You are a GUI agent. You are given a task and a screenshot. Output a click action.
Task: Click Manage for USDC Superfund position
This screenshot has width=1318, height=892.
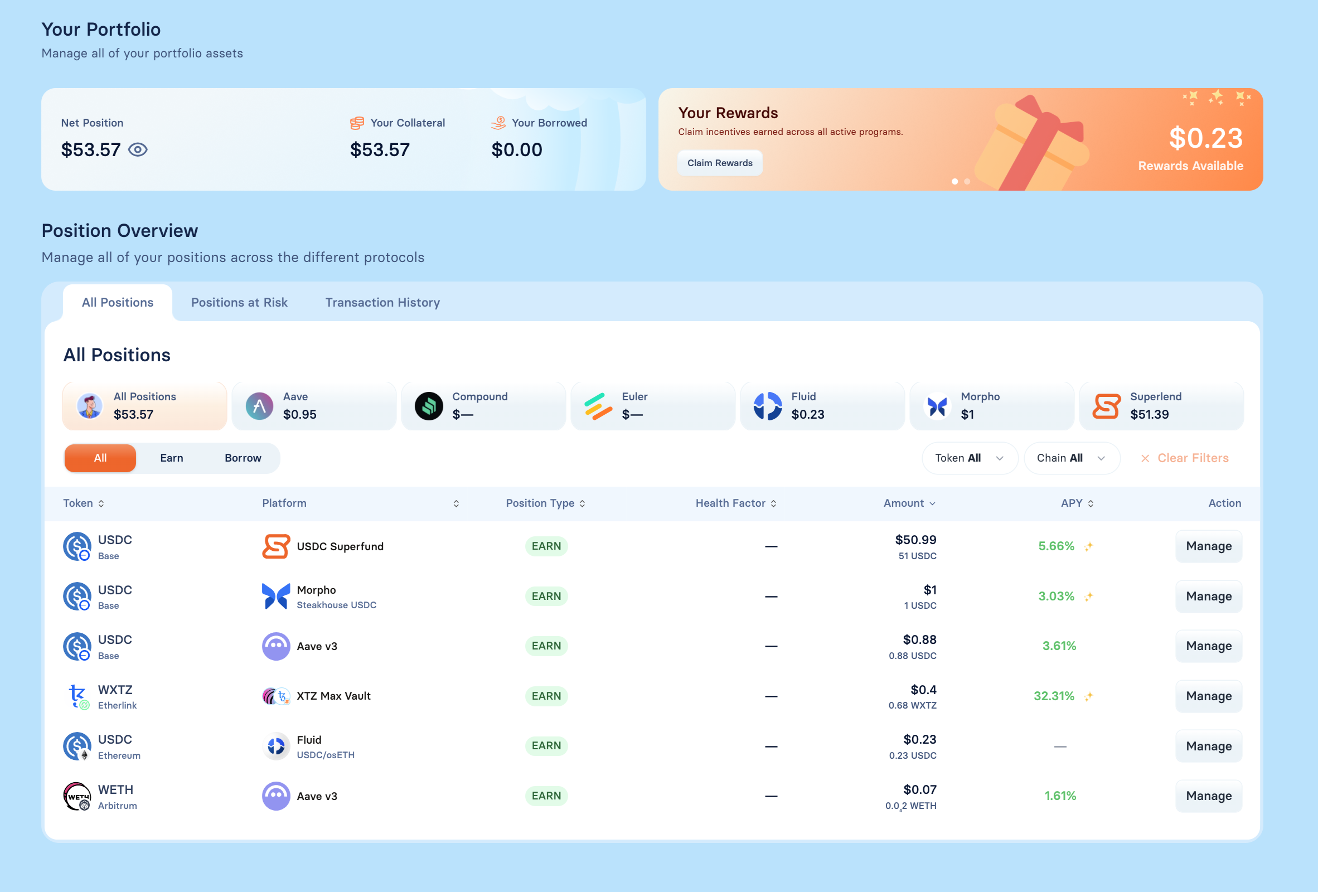(1208, 546)
